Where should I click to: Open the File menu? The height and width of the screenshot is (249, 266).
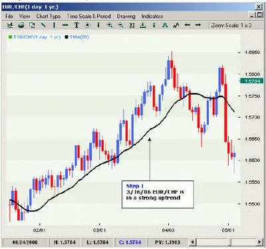tap(9, 16)
